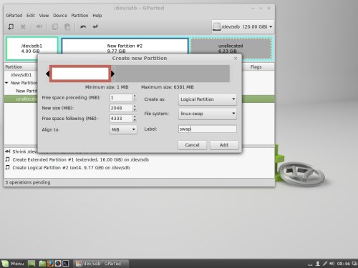This screenshot has width=358, height=268.
Task: Open the Mint Menu button
Action: [x=14, y=264]
